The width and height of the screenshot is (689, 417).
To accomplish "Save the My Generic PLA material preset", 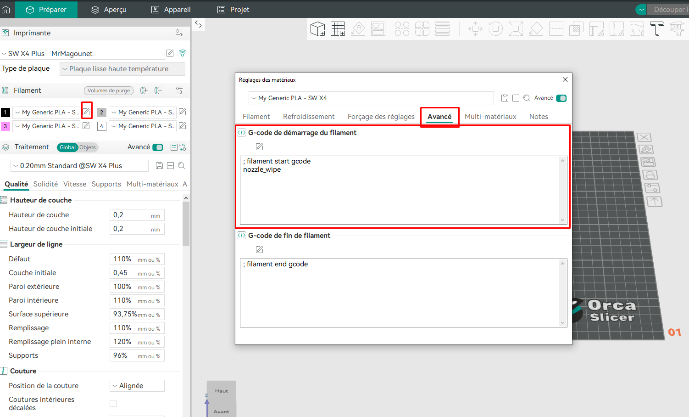I will [505, 98].
